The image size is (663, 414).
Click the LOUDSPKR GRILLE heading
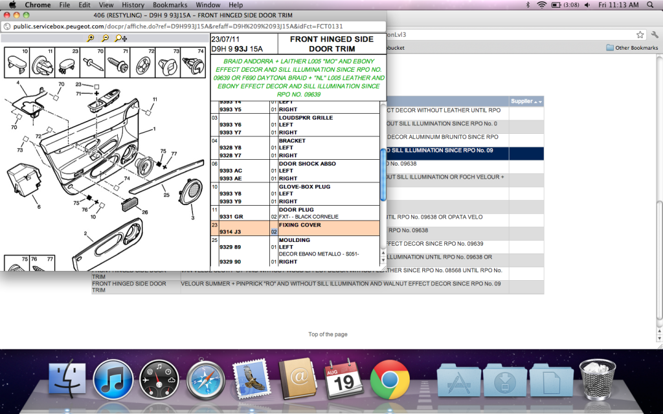pos(306,118)
